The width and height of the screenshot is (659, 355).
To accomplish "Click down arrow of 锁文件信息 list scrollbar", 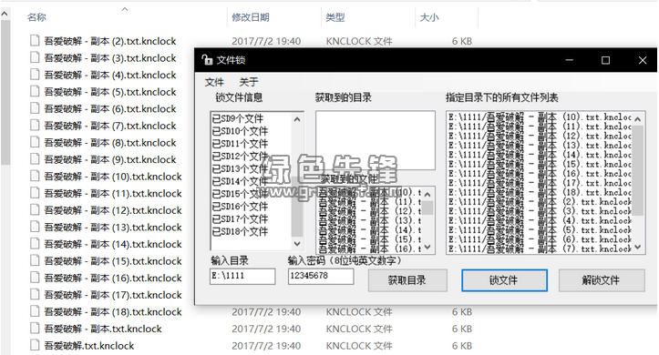I will click(x=297, y=243).
